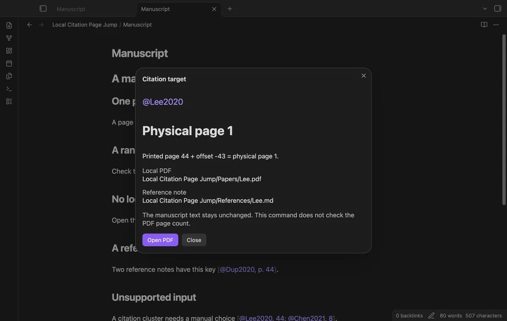This screenshot has height=321, width=507.
Task: Click the Citation target dialog title
Action: coord(164,79)
